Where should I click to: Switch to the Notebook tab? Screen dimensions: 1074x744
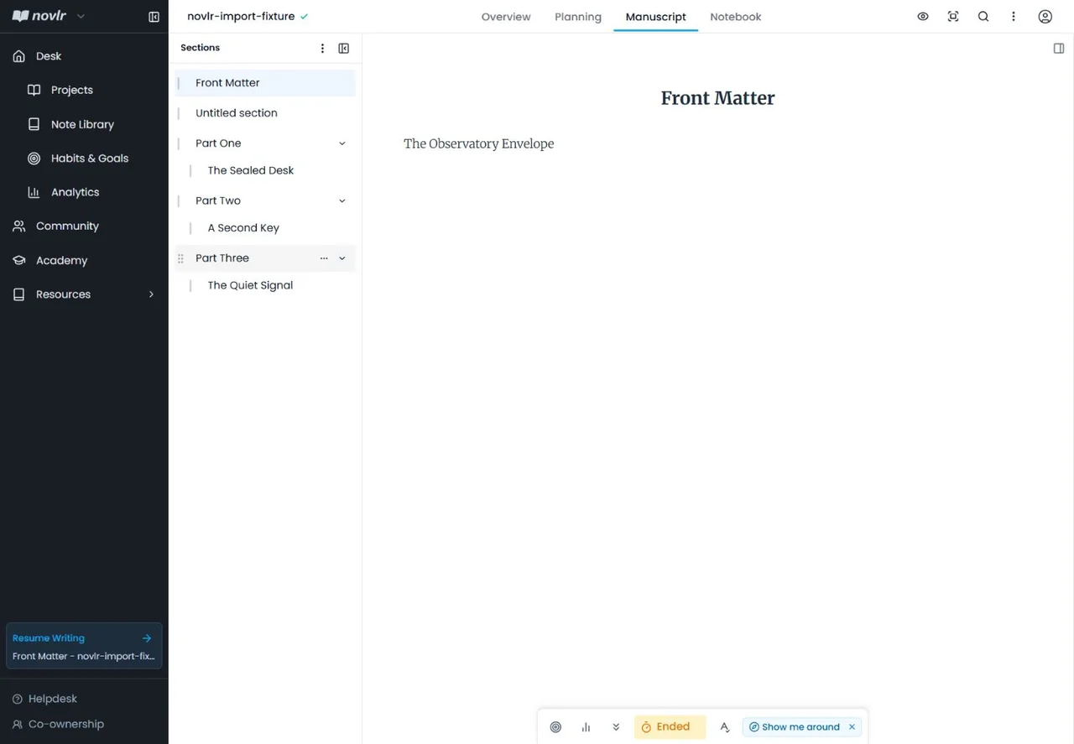point(736,17)
